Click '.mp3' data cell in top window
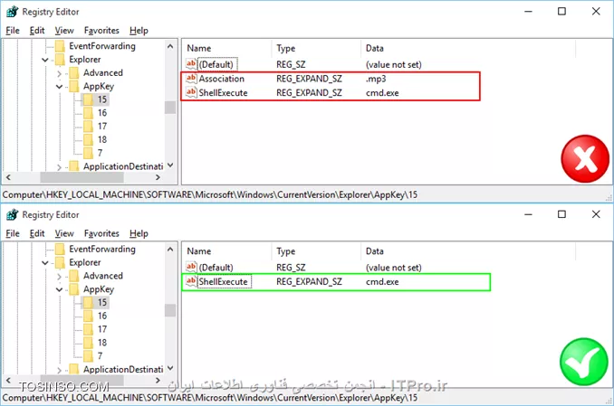This screenshot has height=406, width=614. 376,79
